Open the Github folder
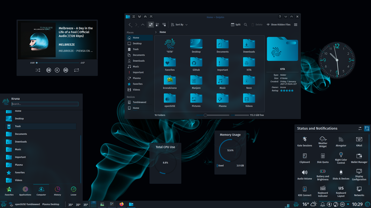 [x=196, y=64]
